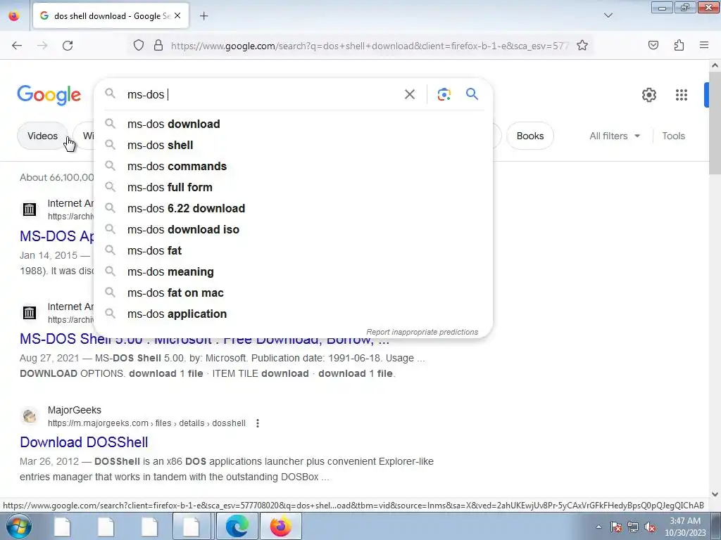The image size is (721, 540).
Task: Open the Windows Start button
Action: click(x=19, y=526)
